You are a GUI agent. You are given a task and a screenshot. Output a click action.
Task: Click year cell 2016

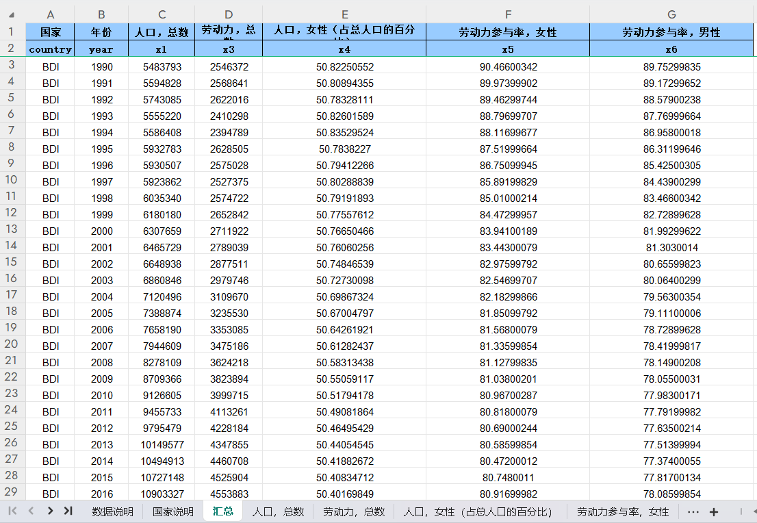(101, 494)
